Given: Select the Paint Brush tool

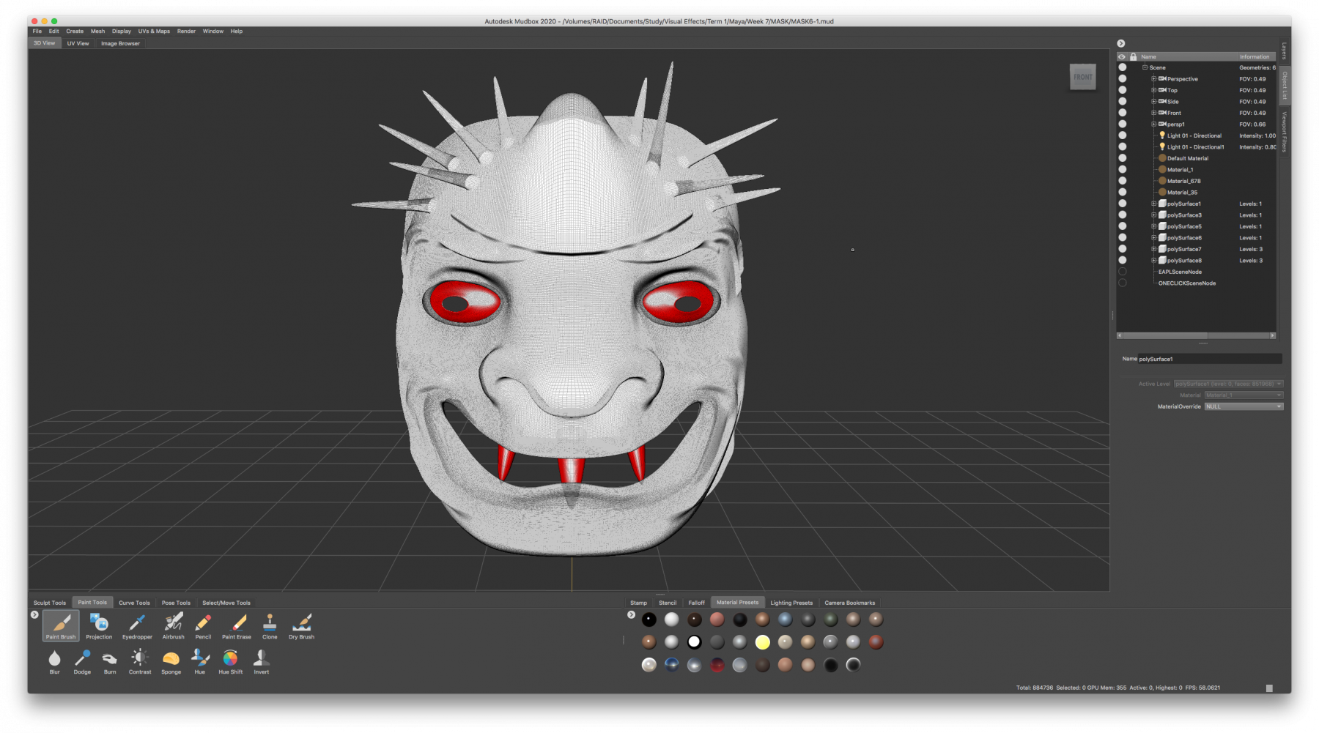Looking at the screenshot, I should pos(61,626).
